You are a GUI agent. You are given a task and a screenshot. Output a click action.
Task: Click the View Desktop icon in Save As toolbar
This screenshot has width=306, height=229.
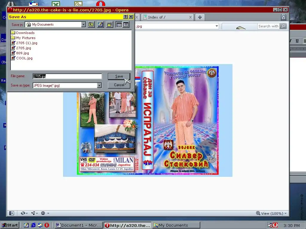coord(100,24)
